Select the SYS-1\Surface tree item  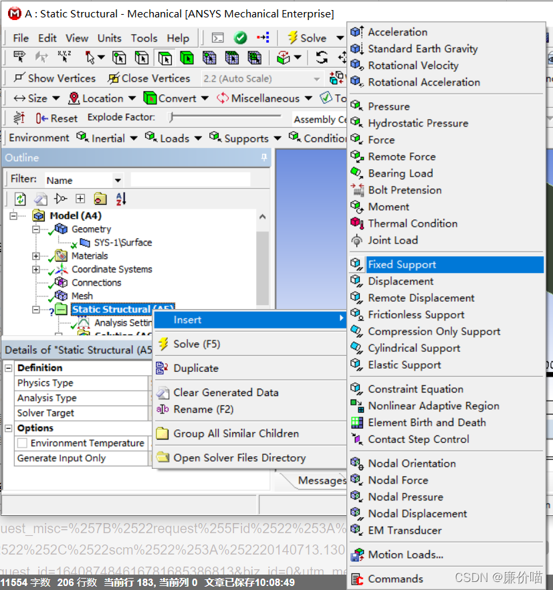[123, 243]
